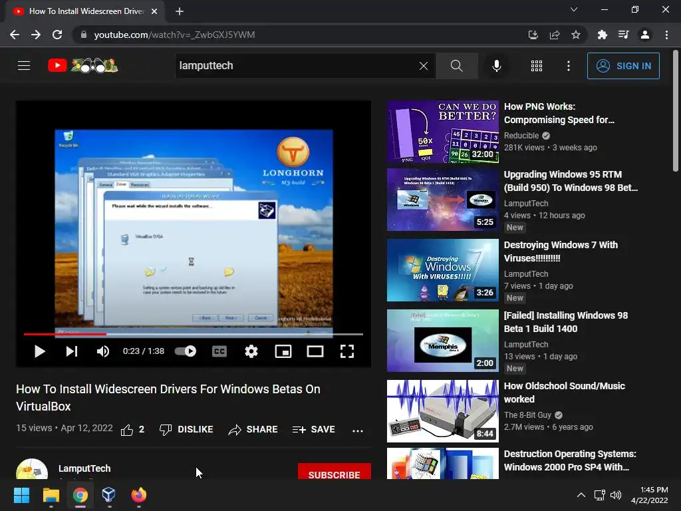The image size is (681, 511).
Task: Go back in browser
Action: 15,35
